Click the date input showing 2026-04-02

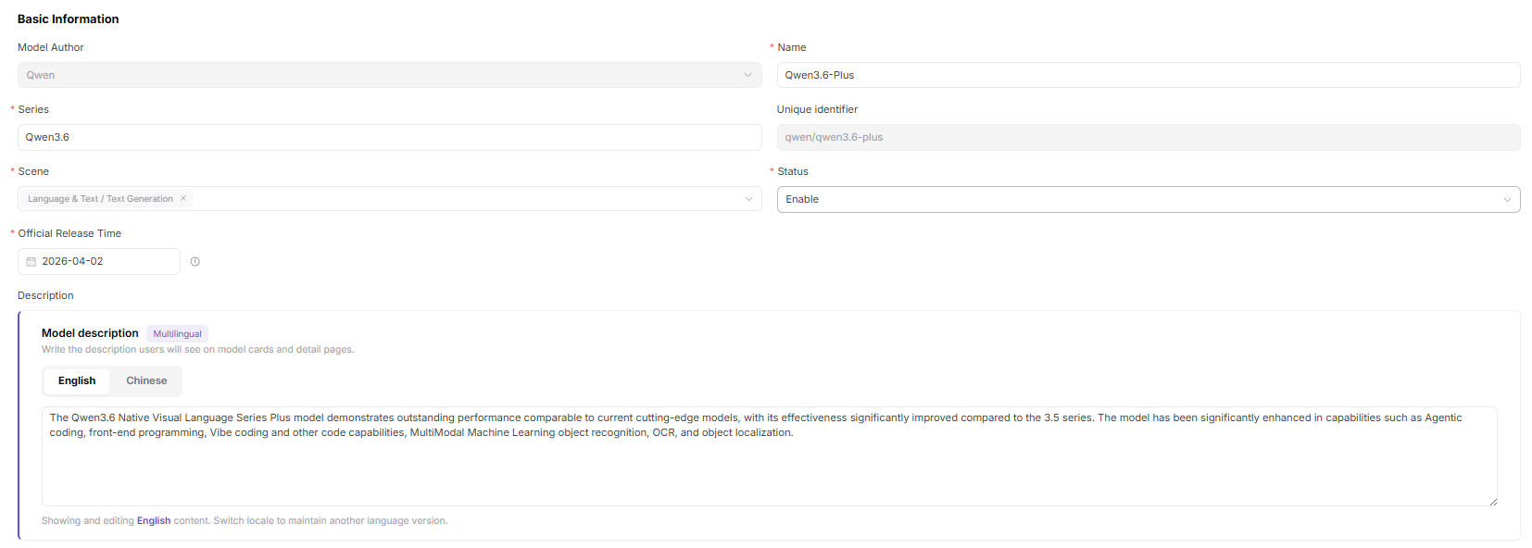click(x=99, y=262)
